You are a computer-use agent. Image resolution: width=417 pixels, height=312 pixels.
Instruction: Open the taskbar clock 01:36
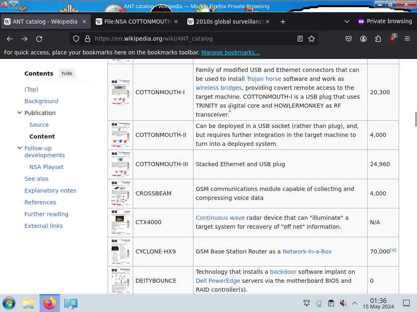[x=378, y=303]
